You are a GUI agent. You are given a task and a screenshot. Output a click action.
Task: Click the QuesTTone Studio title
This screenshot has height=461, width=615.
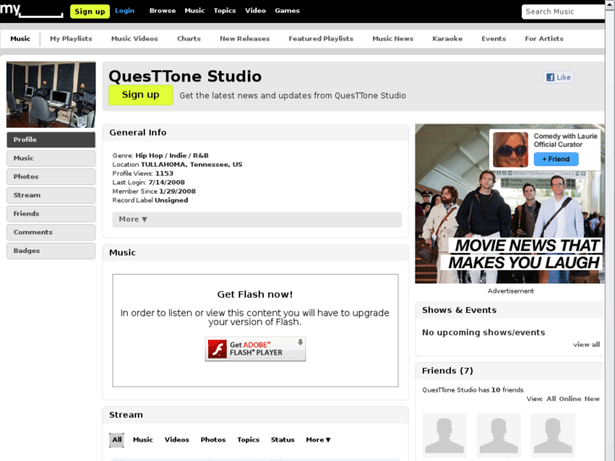(x=185, y=76)
